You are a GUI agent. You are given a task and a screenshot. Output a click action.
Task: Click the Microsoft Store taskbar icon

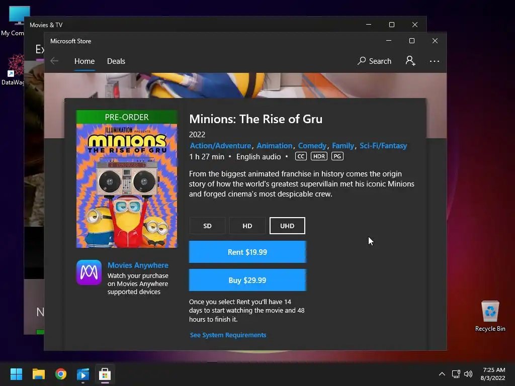(105, 374)
